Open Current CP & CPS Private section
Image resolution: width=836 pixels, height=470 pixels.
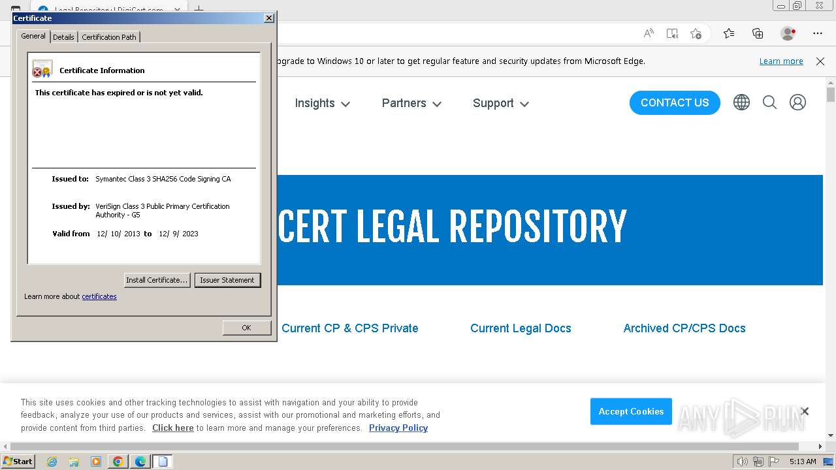pos(349,328)
